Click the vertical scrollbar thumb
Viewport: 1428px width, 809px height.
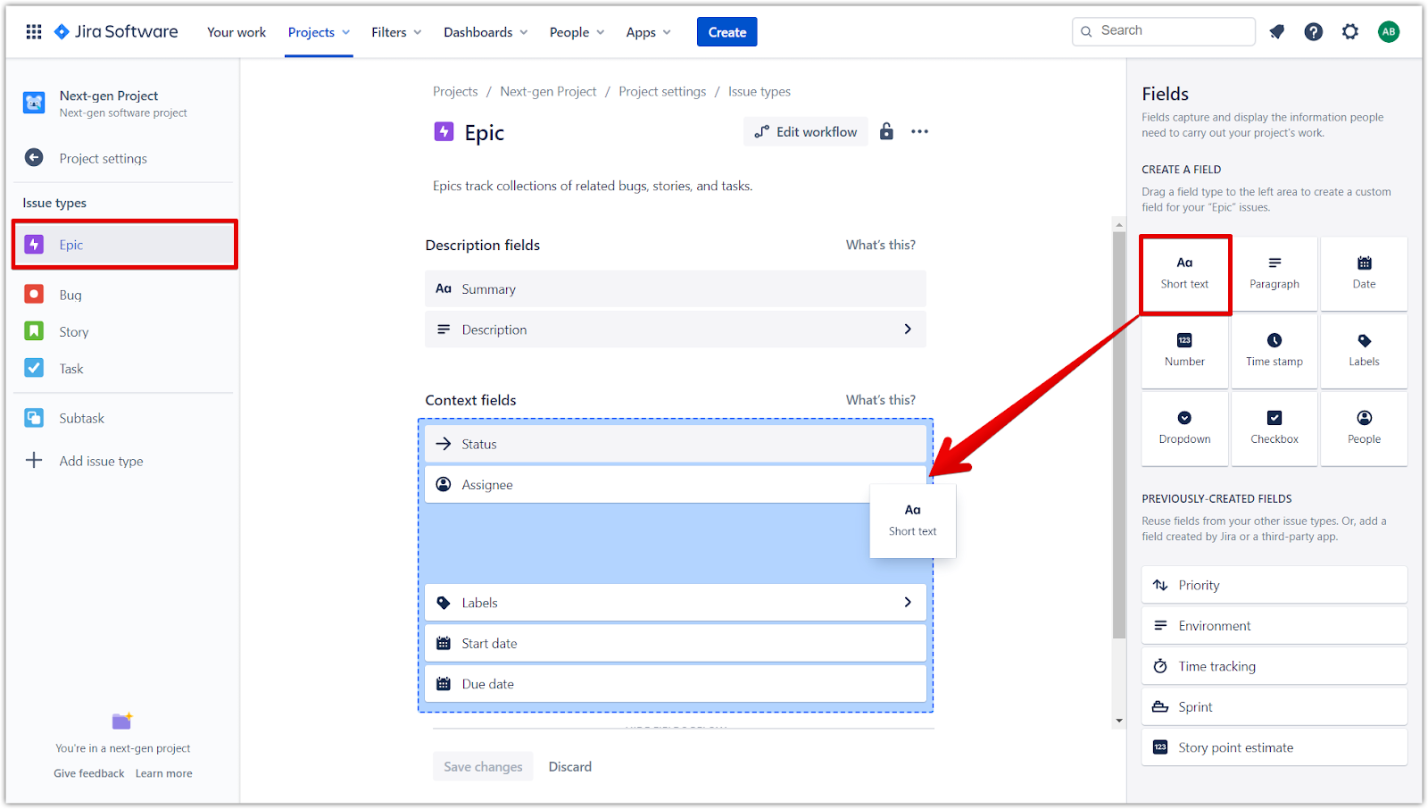pos(1119,435)
